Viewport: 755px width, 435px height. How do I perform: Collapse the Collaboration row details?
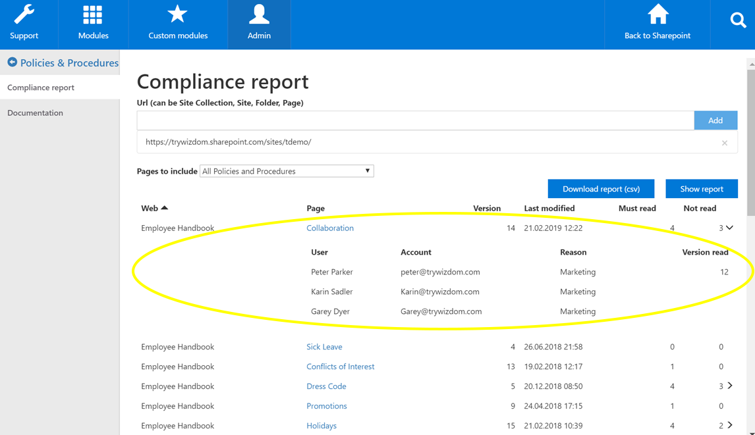point(729,228)
